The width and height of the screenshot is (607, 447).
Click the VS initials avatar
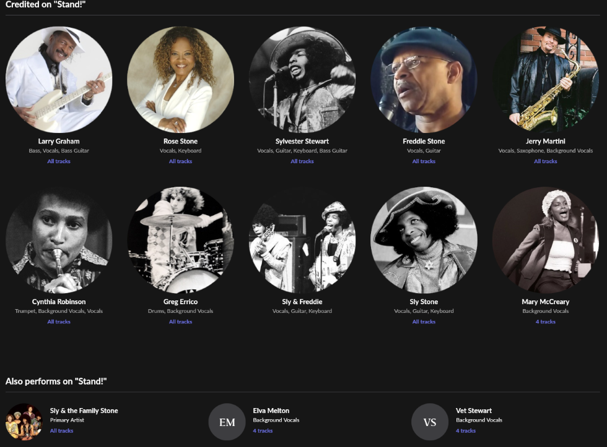tap(430, 422)
